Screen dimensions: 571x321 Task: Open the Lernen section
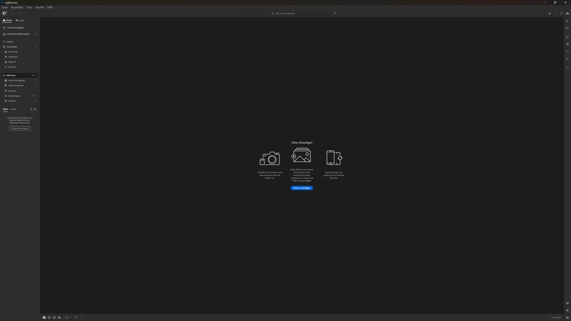pyautogui.click(x=10, y=42)
